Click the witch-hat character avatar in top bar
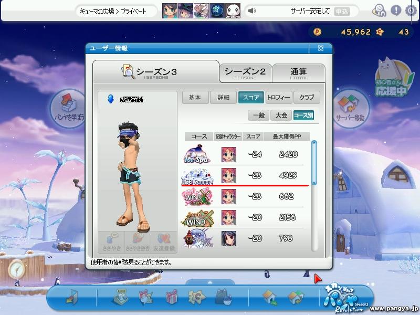Screen dimensions: 420x315 click(185, 11)
